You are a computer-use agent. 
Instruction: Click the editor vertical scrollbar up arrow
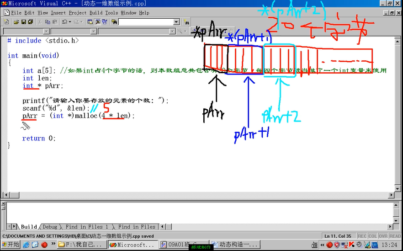(x=398, y=41)
